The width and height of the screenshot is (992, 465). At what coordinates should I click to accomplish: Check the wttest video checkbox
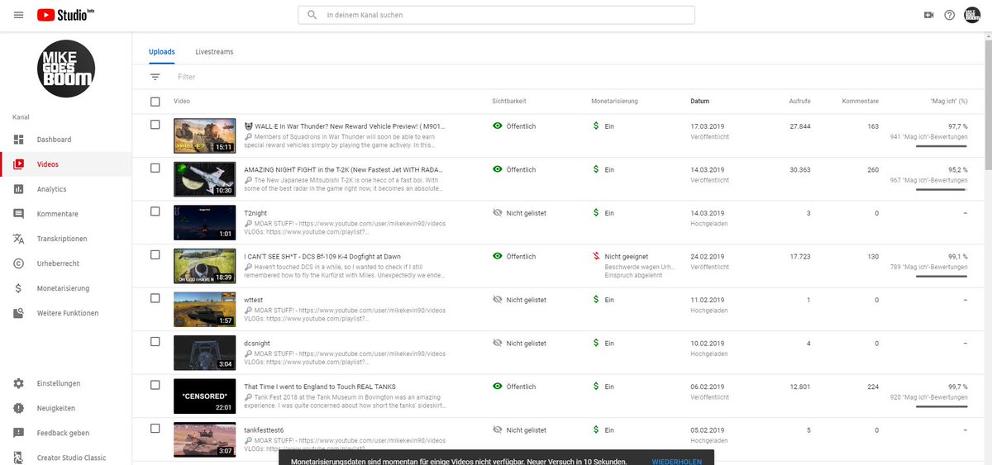click(x=155, y=298)
